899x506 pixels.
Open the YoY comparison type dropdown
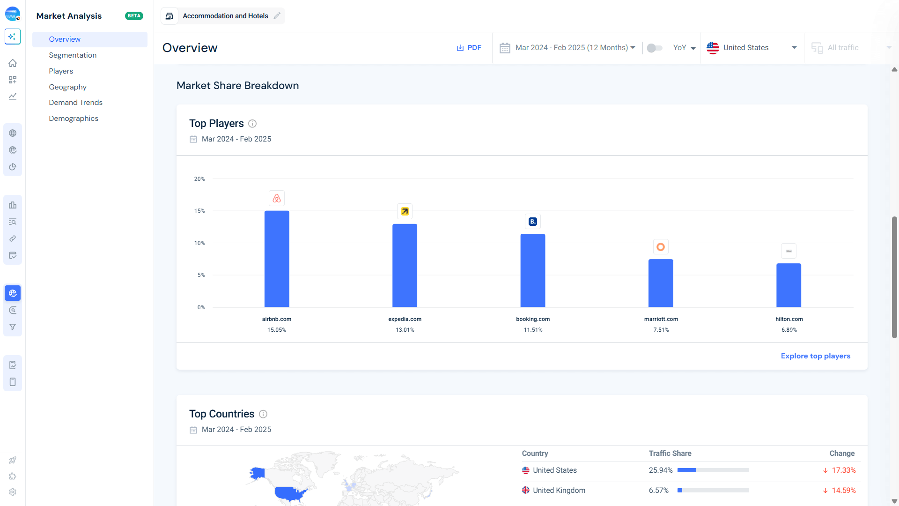684,48
